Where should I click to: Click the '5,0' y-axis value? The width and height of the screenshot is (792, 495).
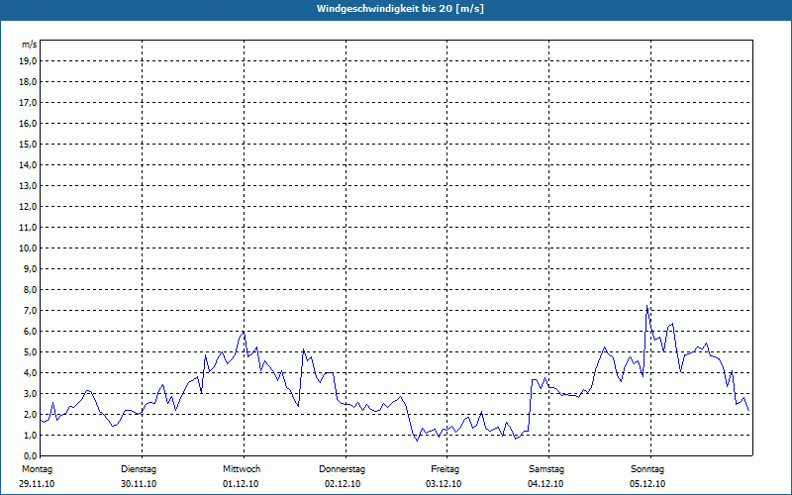[30, 352]
